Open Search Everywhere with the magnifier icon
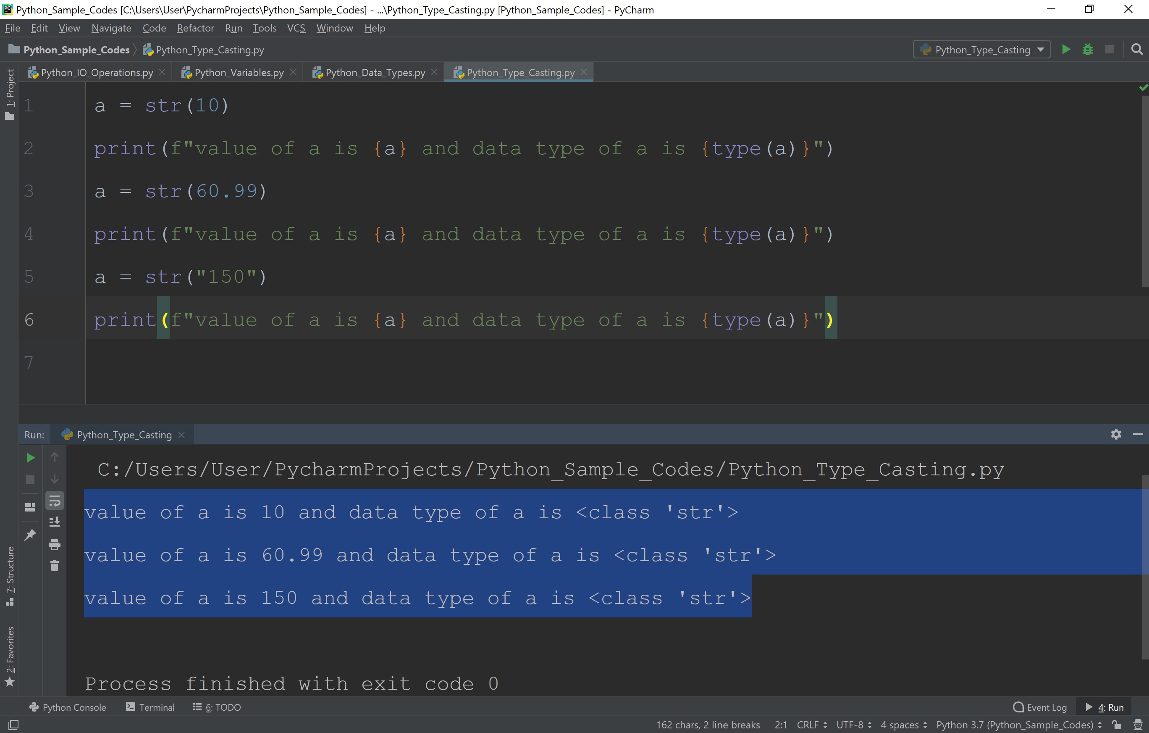This screenshot has width=1149, height=733. point(1137,49)
